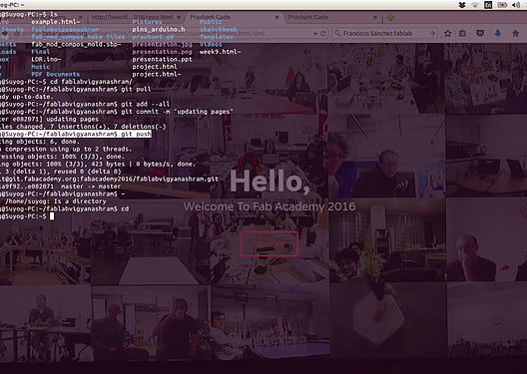
Task: Select the active Prashant Gade tab
Action: tap(234, 17)
